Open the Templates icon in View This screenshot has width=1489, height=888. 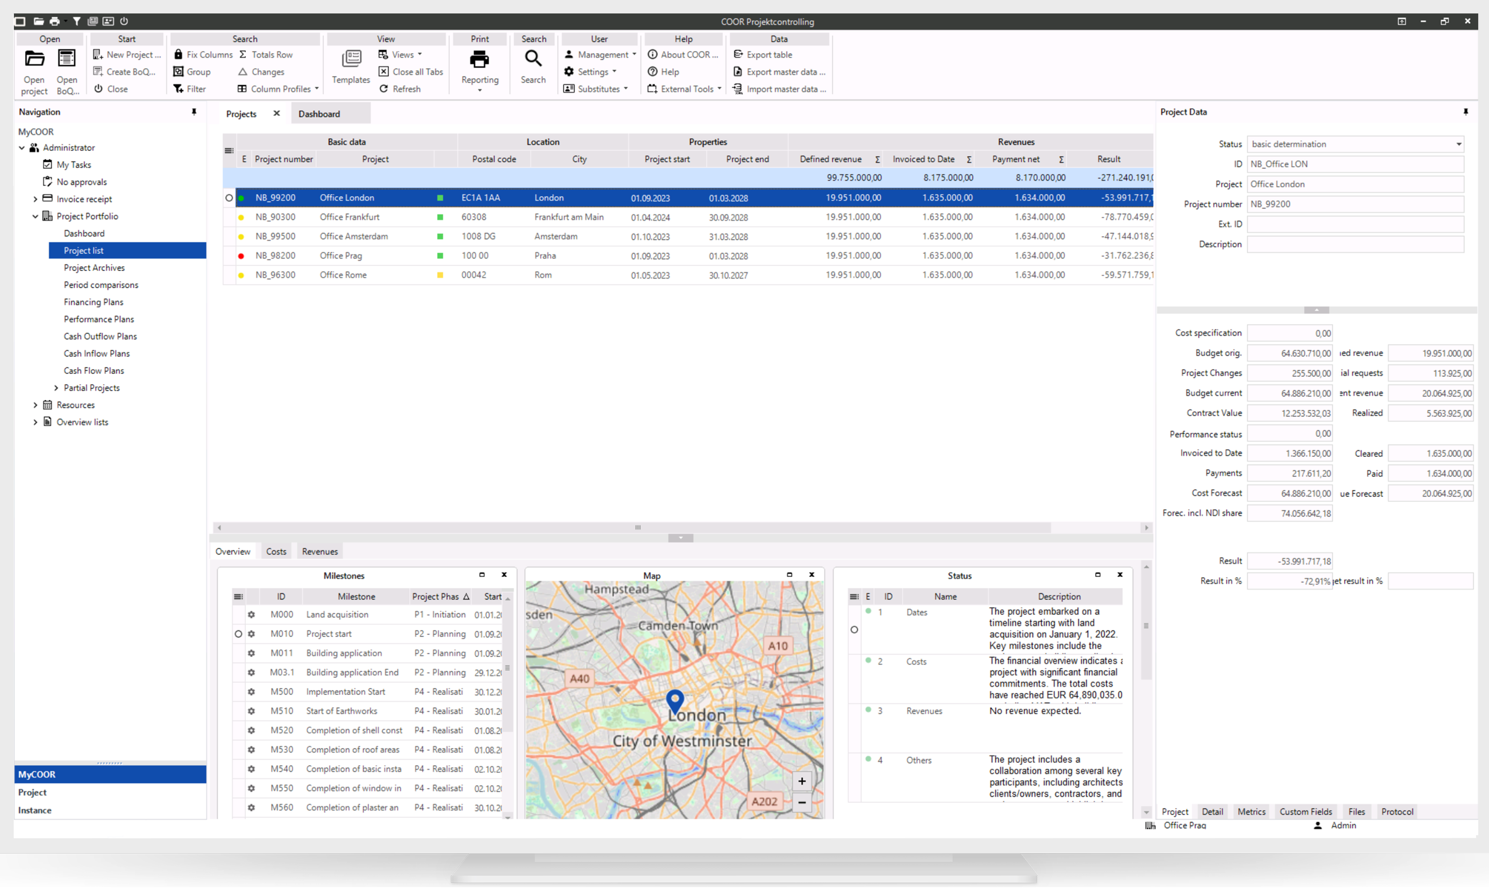click(x=351, y=59)
